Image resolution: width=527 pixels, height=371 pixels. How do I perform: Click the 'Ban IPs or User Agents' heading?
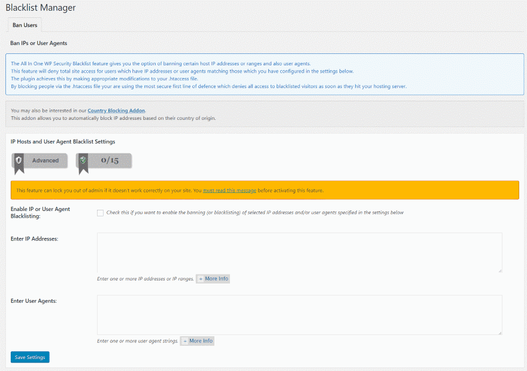point(39,43)
